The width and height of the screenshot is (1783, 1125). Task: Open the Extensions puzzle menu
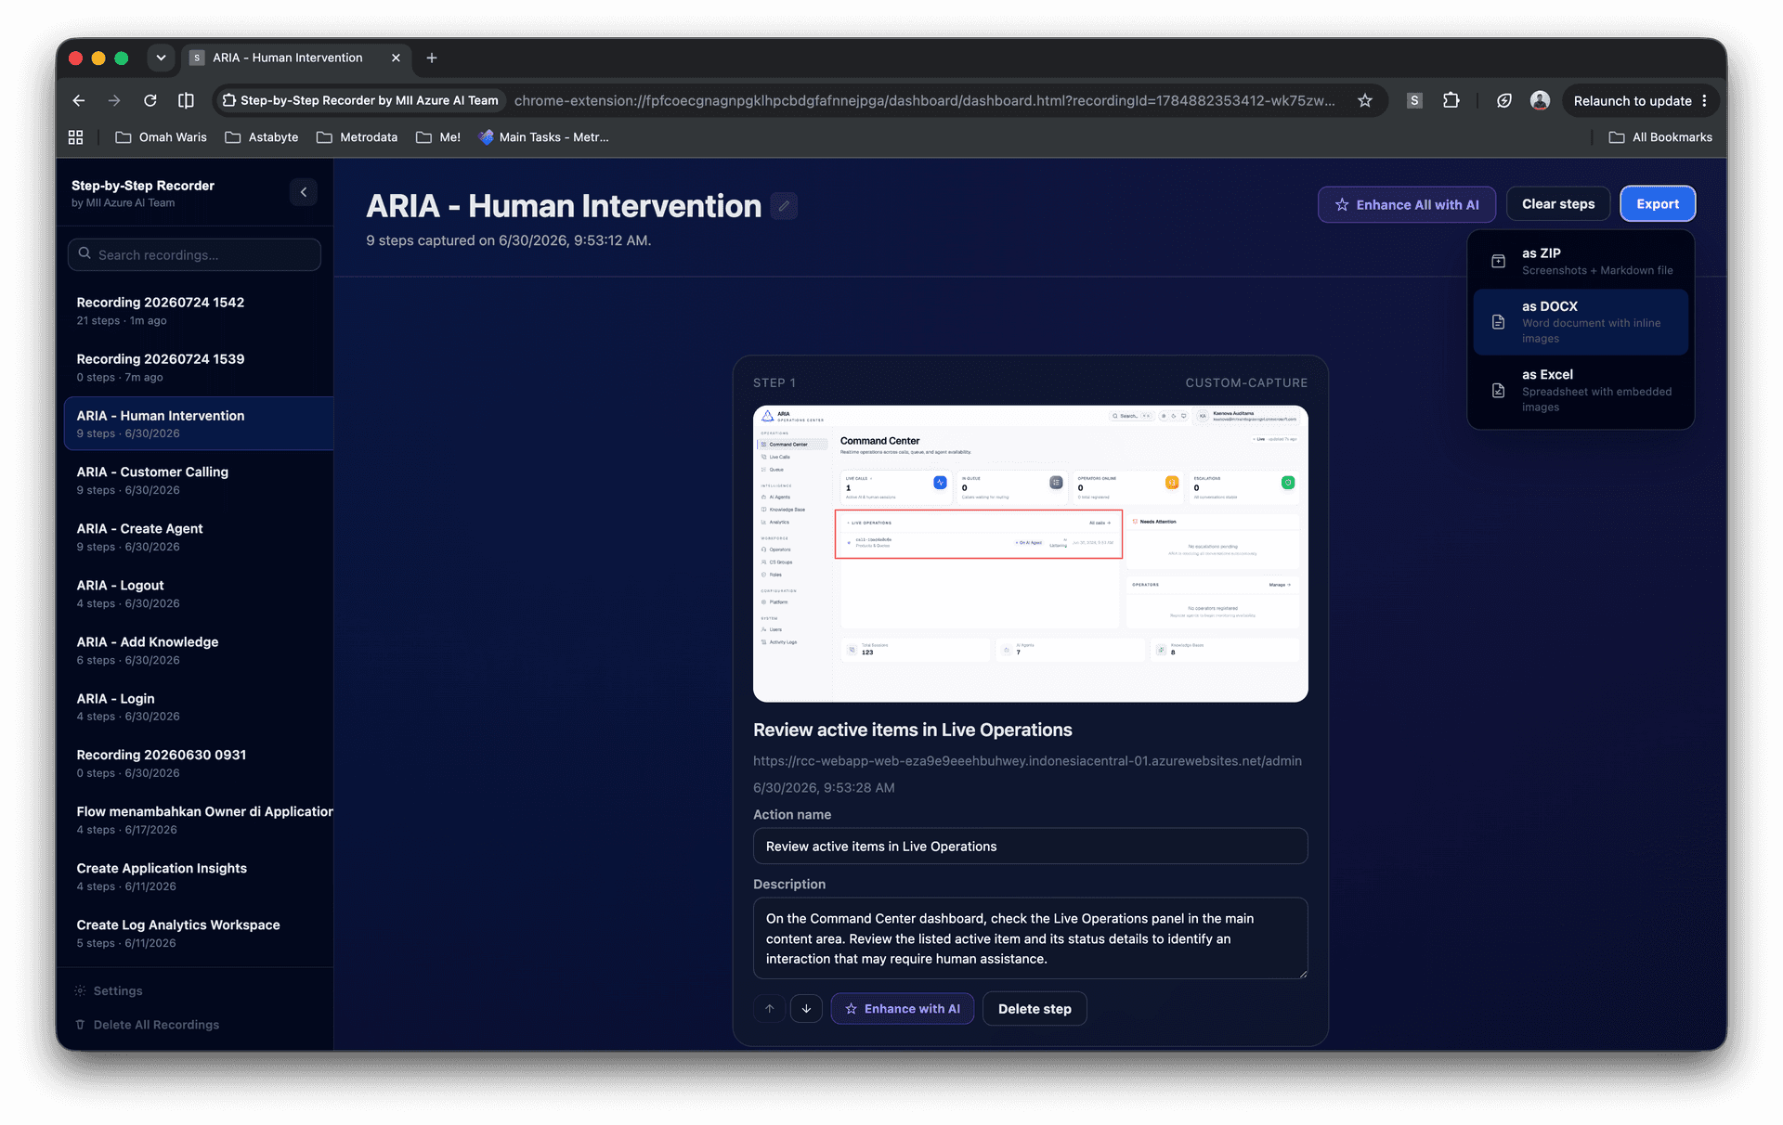[1451, 100]
